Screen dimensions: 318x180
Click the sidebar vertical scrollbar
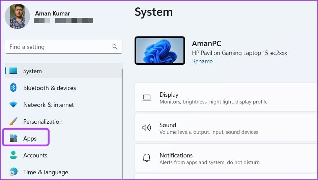(x=122, y=124)
